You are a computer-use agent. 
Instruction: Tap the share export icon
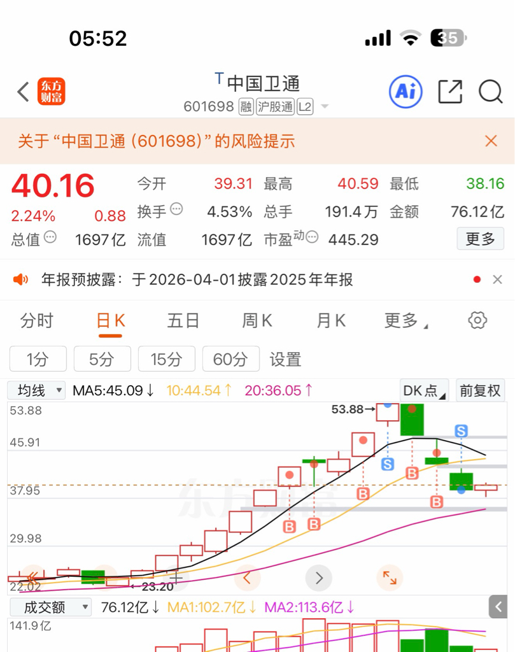(450, 92)
